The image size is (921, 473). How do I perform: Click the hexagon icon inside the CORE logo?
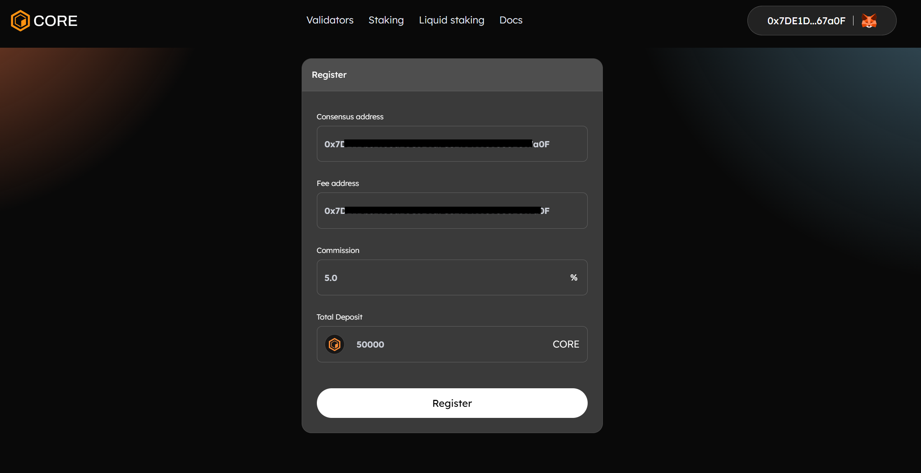click(x=21, y=20)
